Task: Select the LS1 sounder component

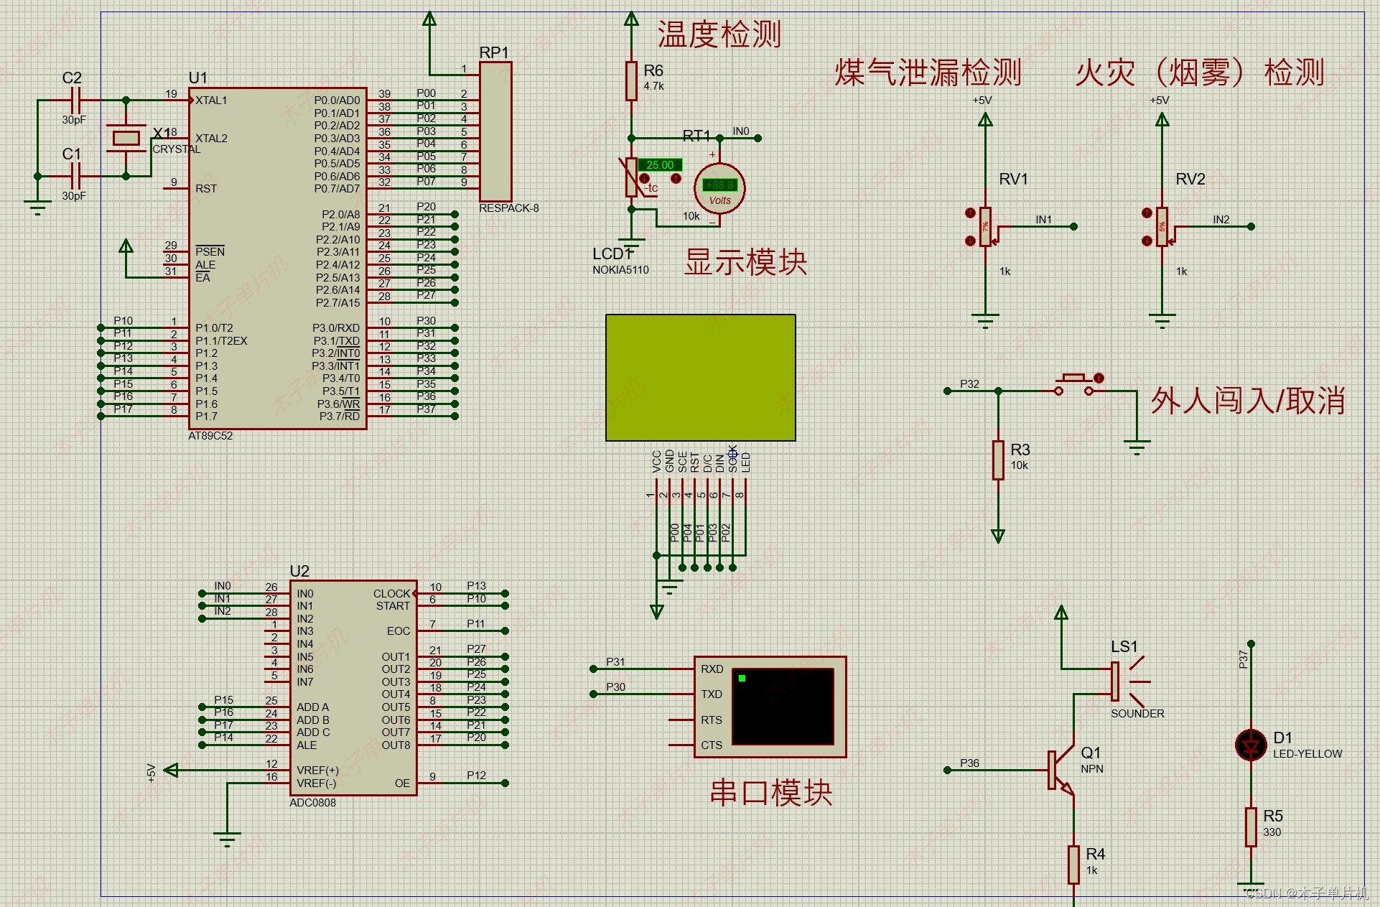Action: click(x=1116, y=682)
